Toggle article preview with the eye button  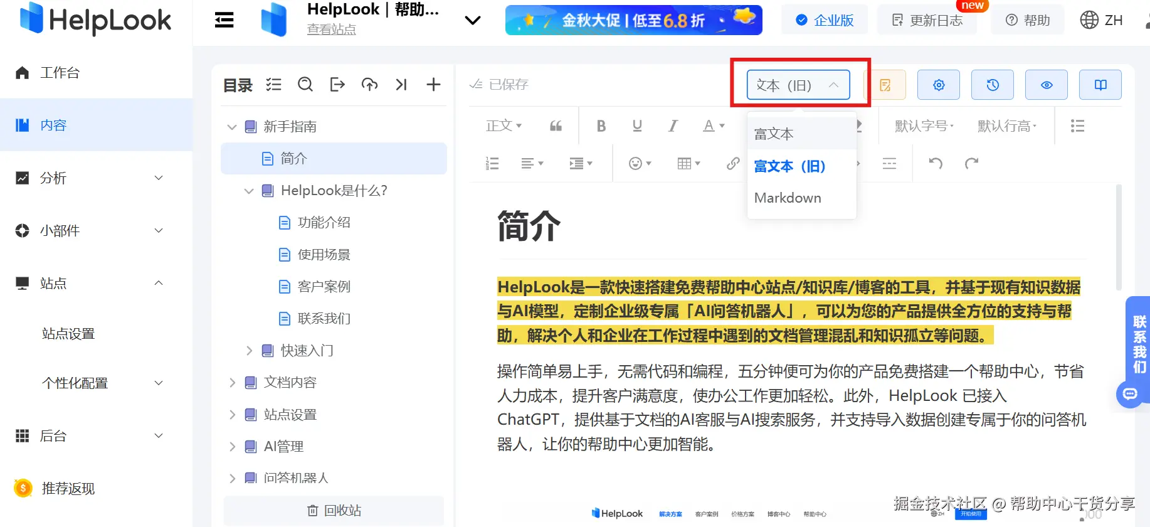pyautogui.click(x=1047, y=85)
